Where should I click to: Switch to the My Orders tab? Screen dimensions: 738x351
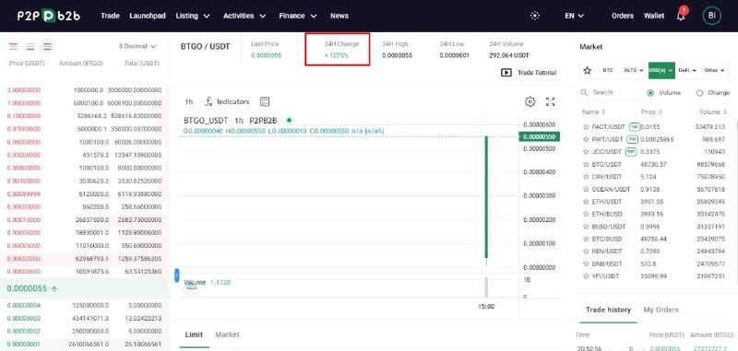(661, 310)
